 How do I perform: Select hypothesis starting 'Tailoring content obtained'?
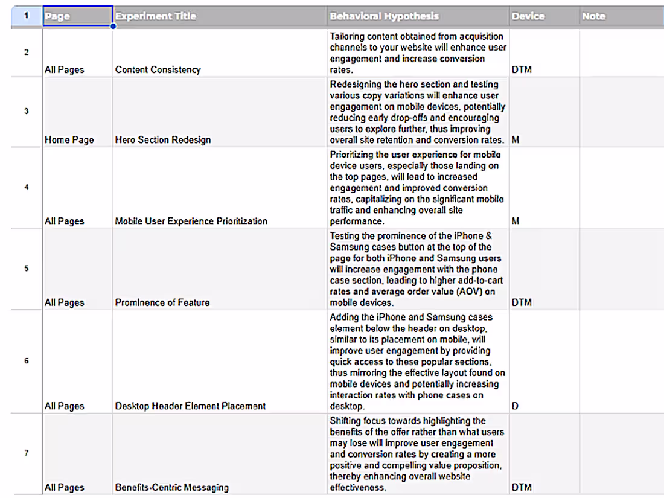click(418, 53)
